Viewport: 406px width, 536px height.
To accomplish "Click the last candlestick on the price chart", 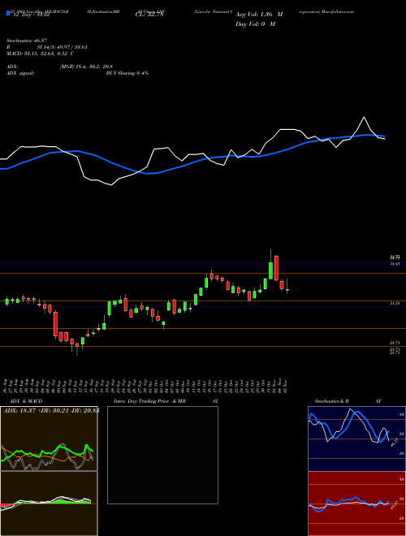I will tap(287, 290).
